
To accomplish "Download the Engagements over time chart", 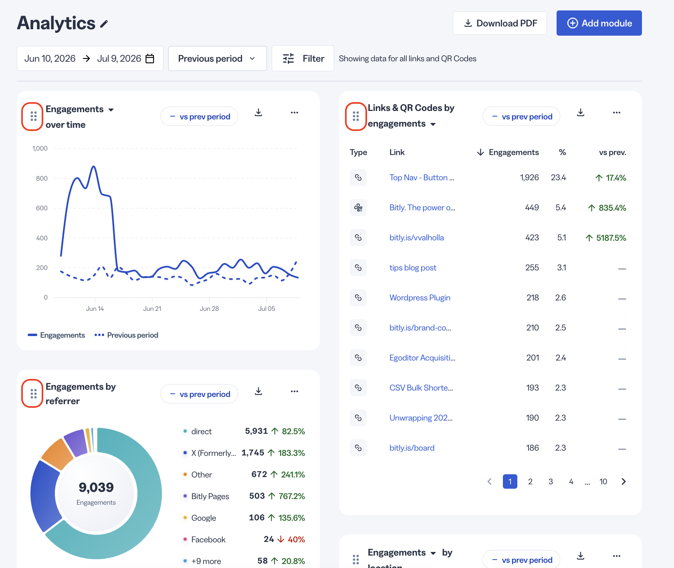I will pyautogui.click(x=258, y=113).
